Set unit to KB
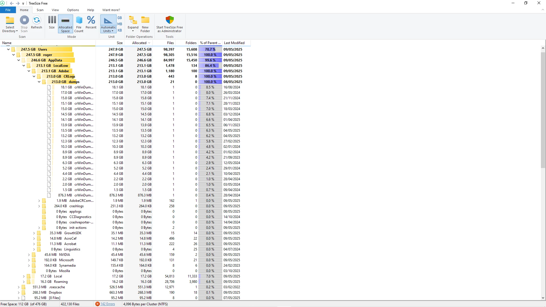546x307 pixels. tap(120, 30)
